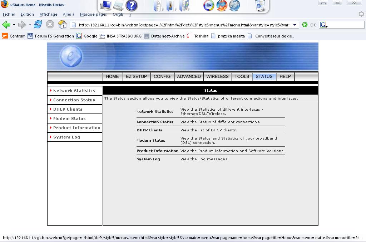Image resolution: width=366 pixels, height=242 pixels.
Task: Click the grey Forward arrow button
Action: pyautogui.click(x=22, y=25)
